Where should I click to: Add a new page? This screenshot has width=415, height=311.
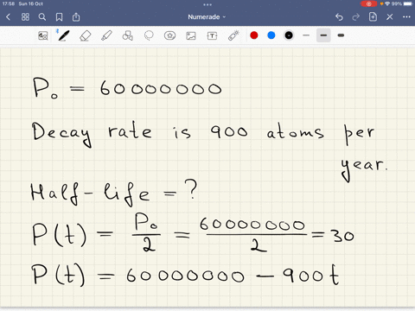[x=373, y=17]
